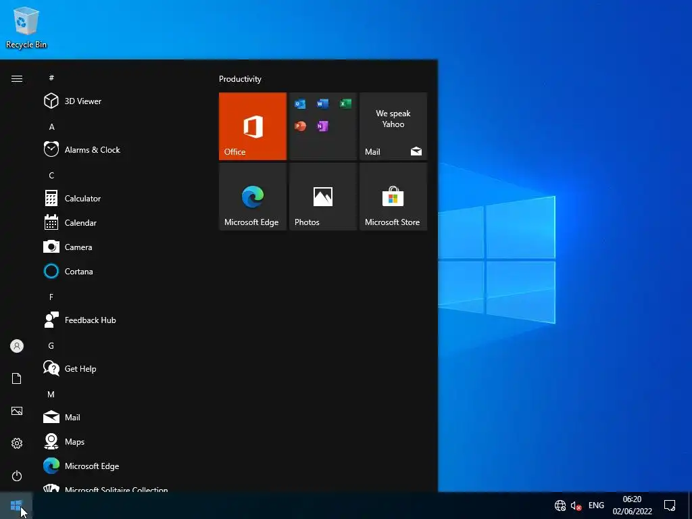The height and width of the screenshot is (519, 692).
Task: Select the F letter header
Action: (51, 297)
